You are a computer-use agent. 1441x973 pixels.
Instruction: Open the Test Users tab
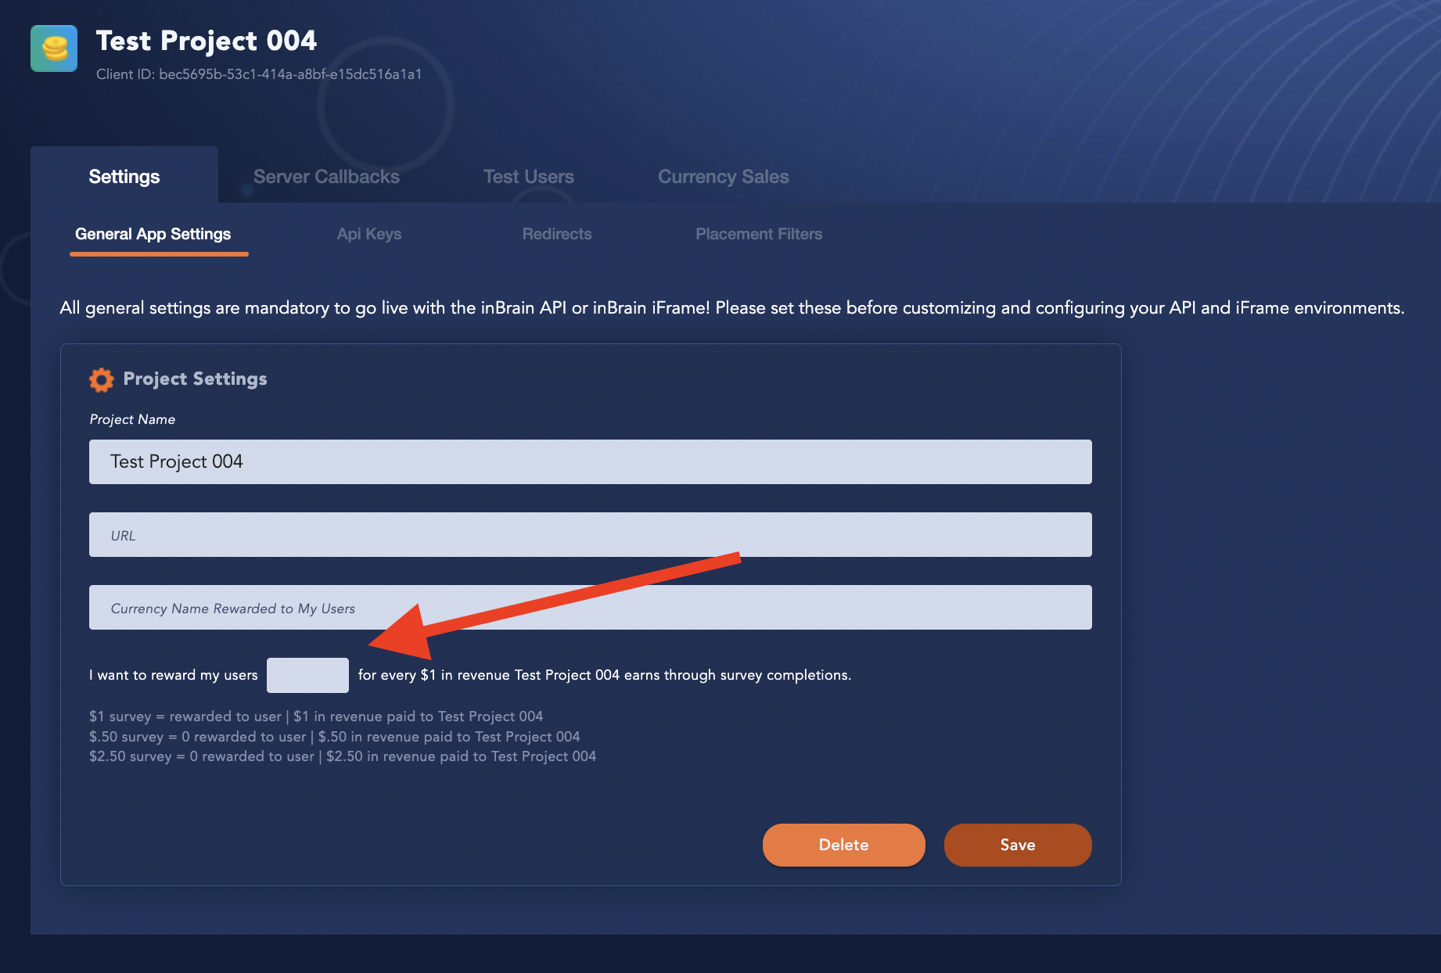pos(529,177)
